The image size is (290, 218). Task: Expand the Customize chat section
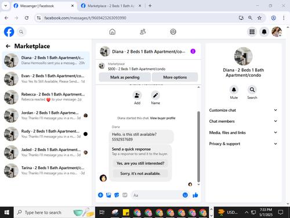click(x=243, y=110)
